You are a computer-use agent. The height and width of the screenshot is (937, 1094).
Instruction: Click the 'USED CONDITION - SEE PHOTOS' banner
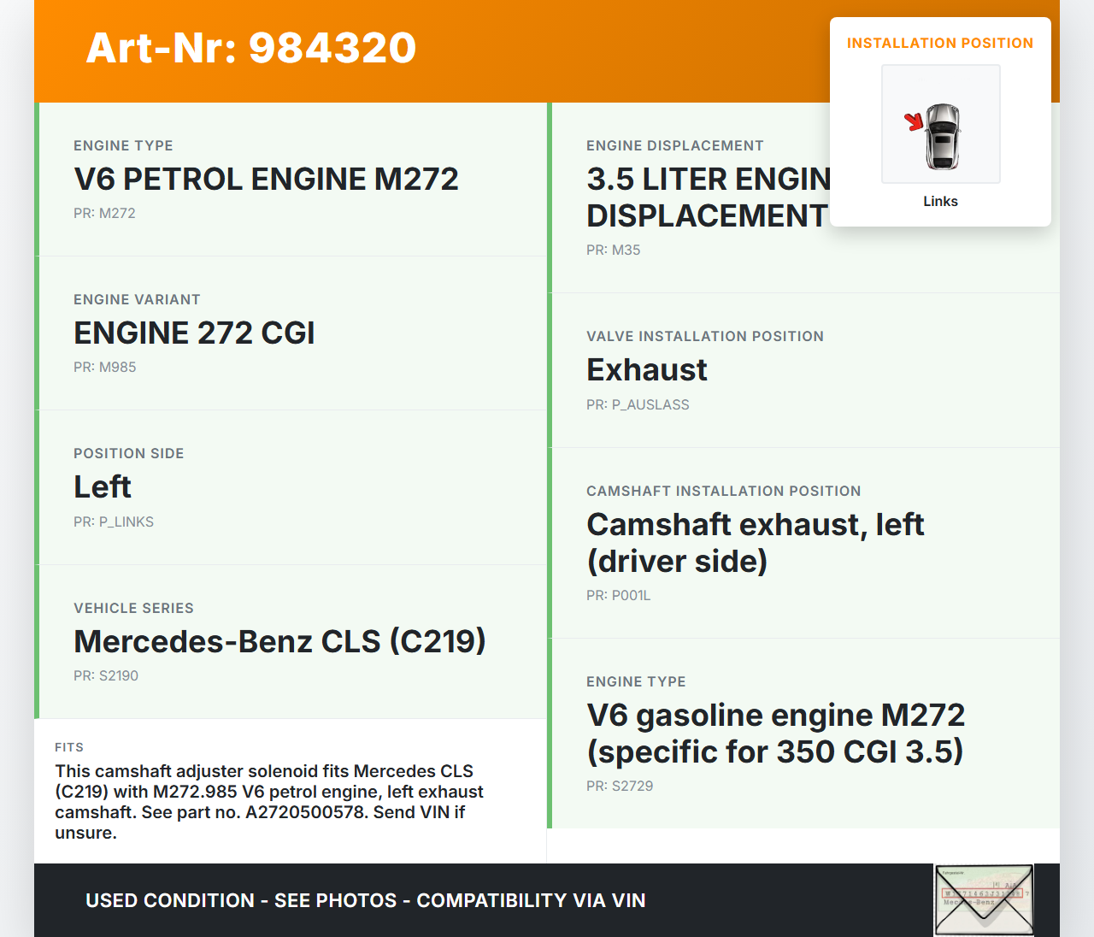pyautogui.click(x=365, y=901)
